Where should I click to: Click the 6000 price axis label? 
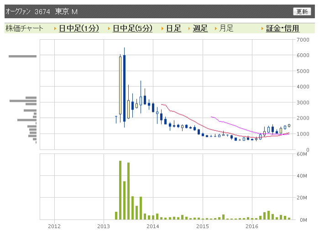click(x=303, y=55)
